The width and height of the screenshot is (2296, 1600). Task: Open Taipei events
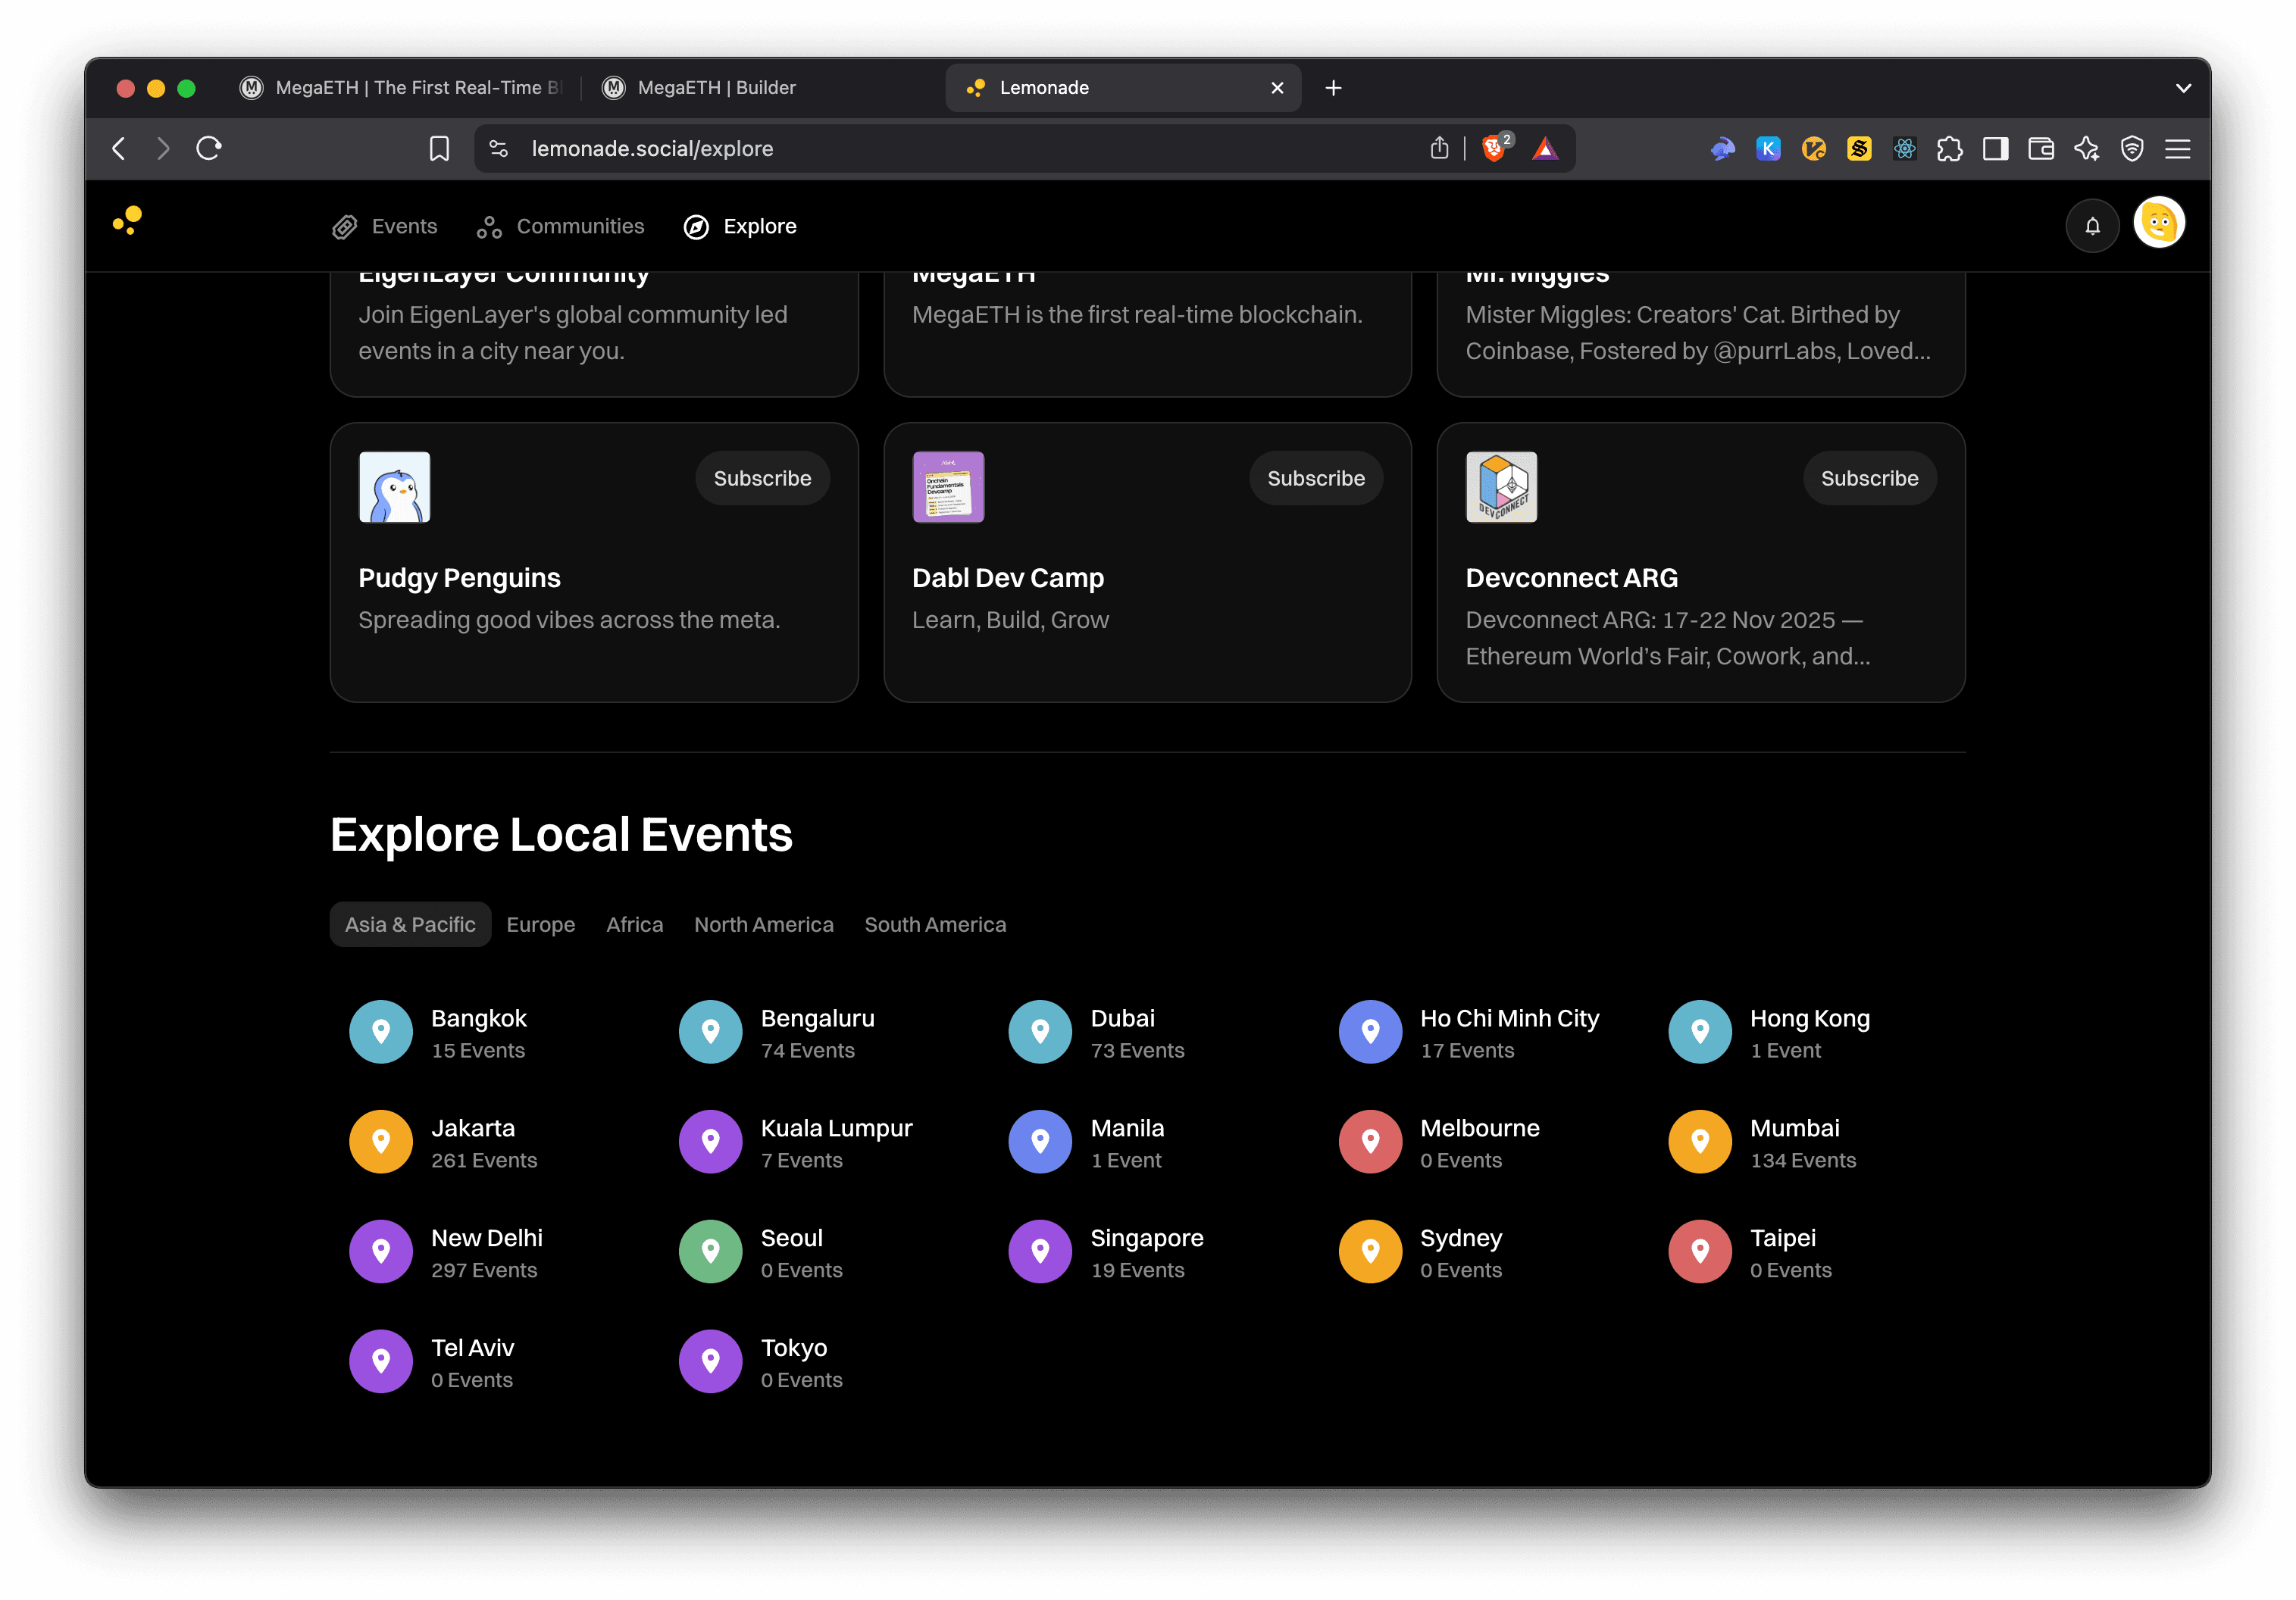[1750, 1252]
